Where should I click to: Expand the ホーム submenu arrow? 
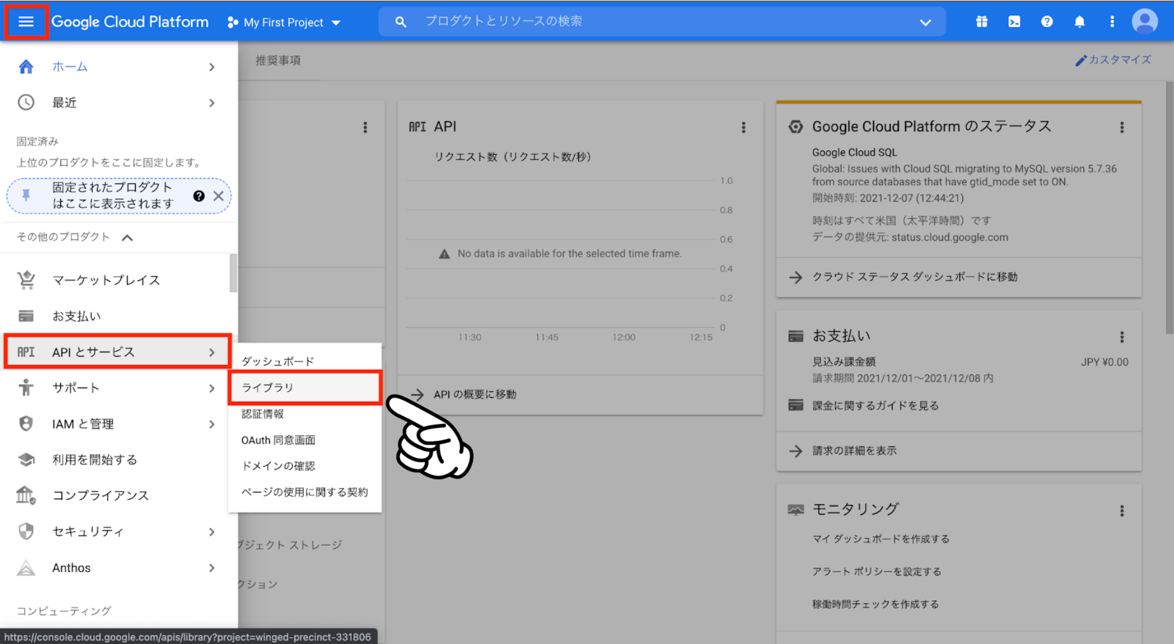coord(212,67)
